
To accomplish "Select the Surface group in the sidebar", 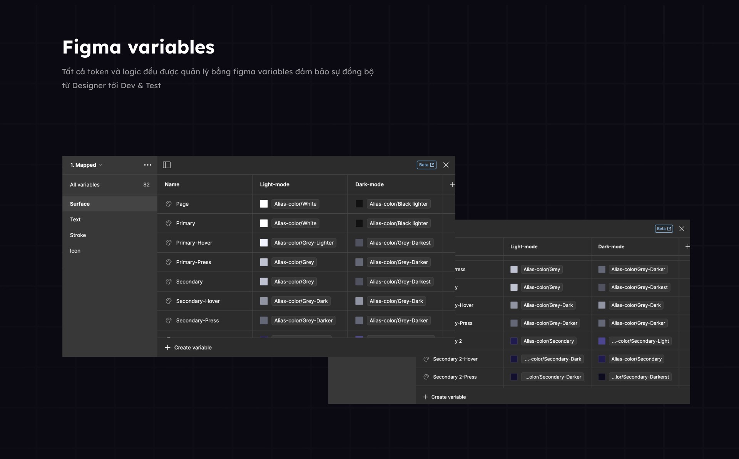I will point(110,204).
